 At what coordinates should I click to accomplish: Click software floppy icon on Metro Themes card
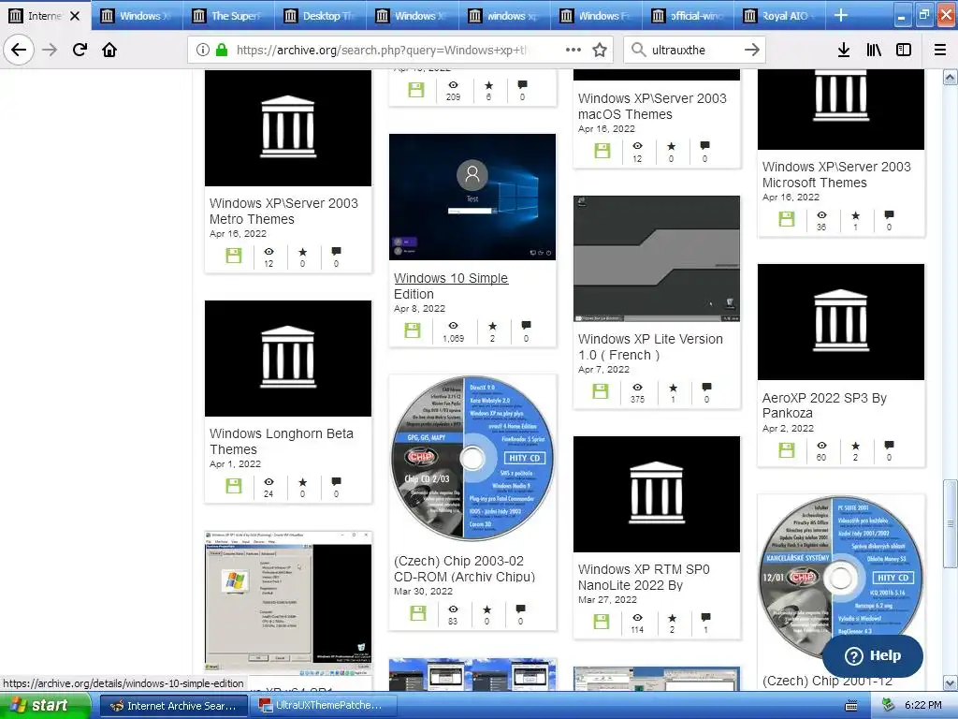coord(233,256)
